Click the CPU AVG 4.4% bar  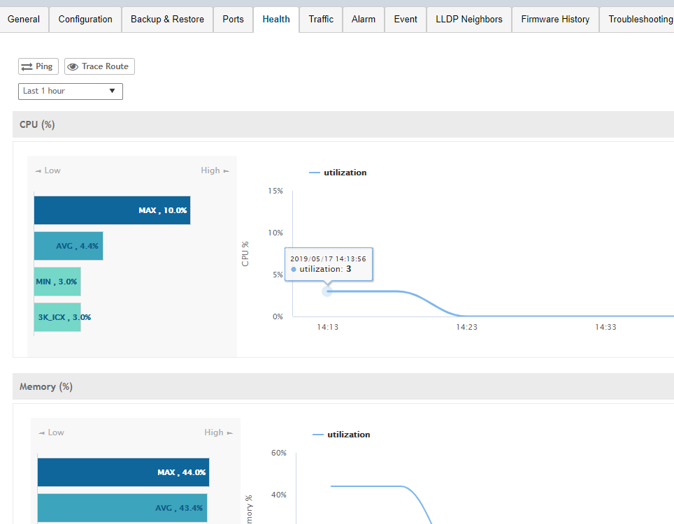pyautogui.click(x=69, y=246)
